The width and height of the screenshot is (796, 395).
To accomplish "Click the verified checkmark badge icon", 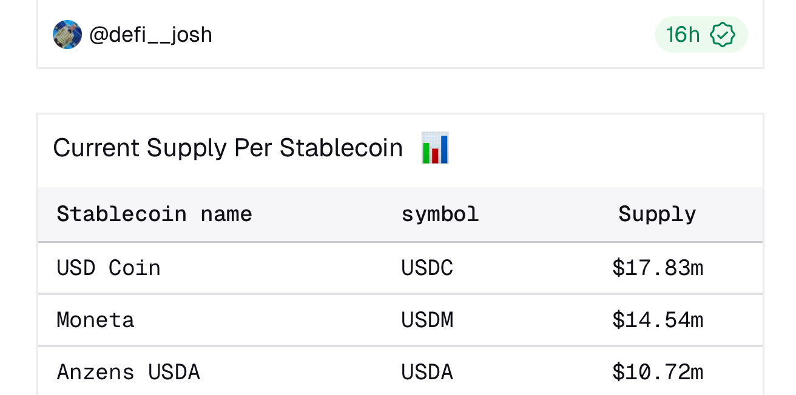I will (x=723, y=35).
